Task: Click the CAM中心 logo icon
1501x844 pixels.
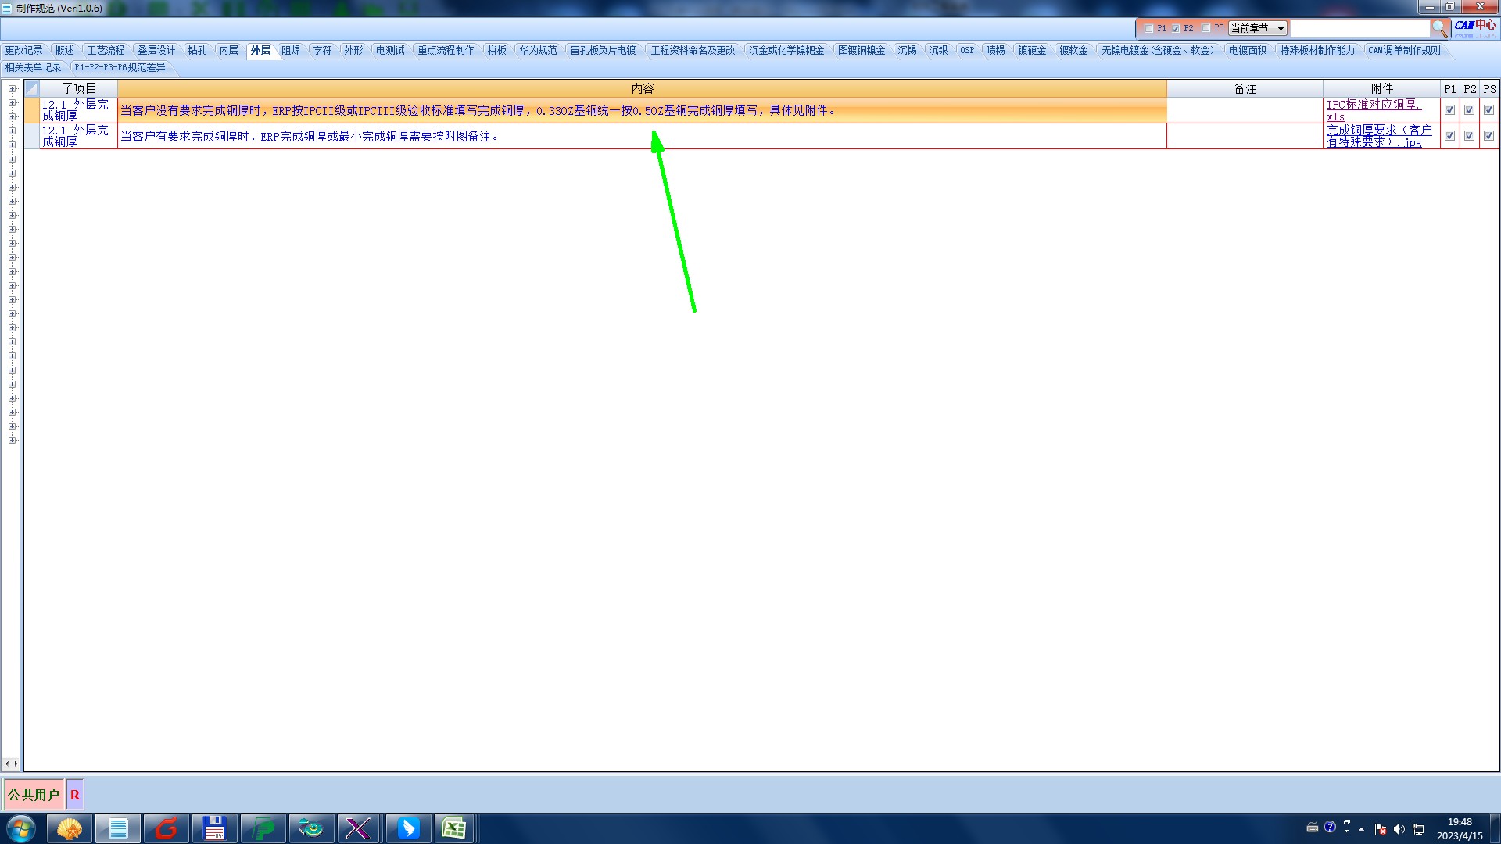Action: click(1475, 26)
